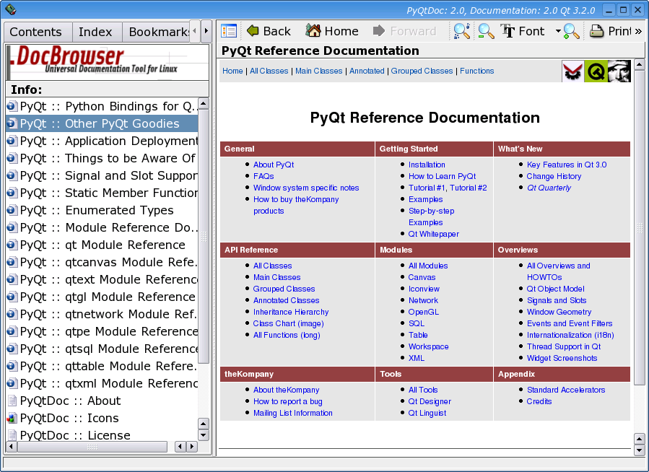Click globe icon beside Static Member Functions
Screen dimensions: 649x472
tap(12, 193)
